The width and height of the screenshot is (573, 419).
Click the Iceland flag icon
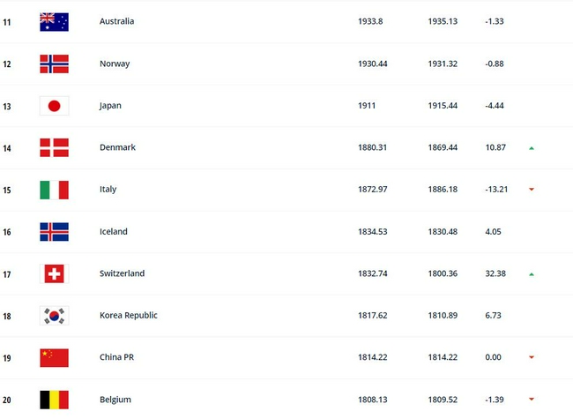54,232
